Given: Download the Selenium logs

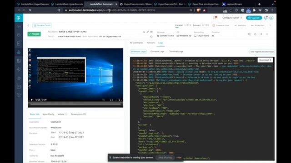Looking at the screenshot, I should click(265, 60).
